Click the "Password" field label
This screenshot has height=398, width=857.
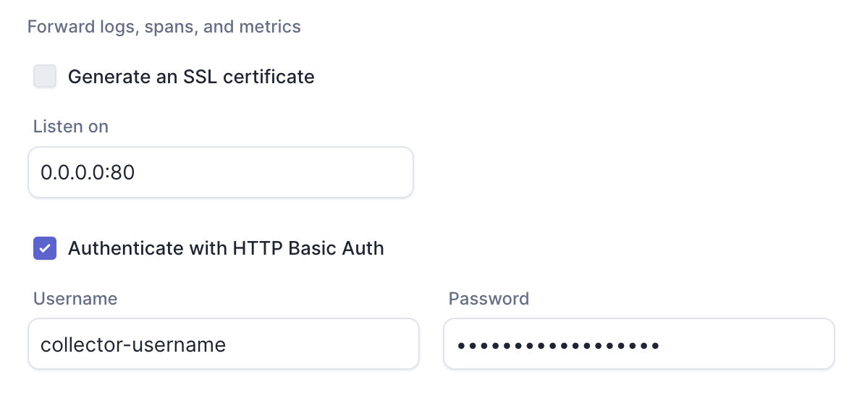point(489,298)
